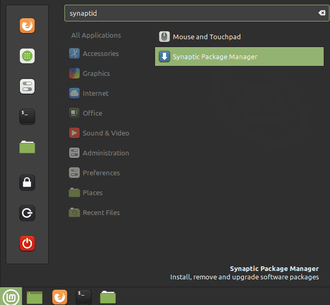Open Files from the bottom panel
This screenshot has width=330, height=305.
click(108, 297)
